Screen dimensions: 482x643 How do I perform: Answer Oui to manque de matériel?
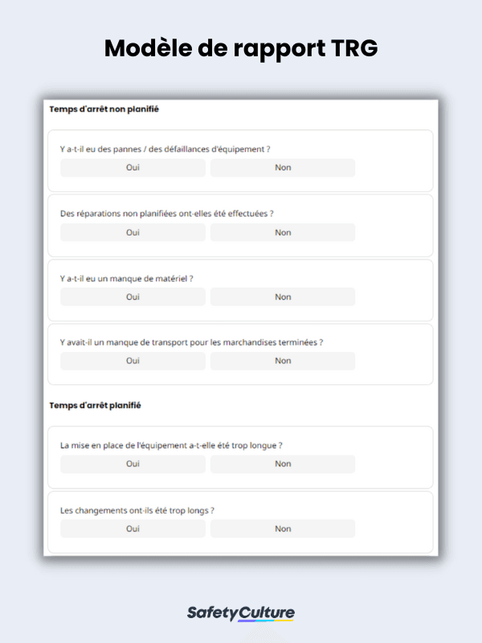coord(133,297)
